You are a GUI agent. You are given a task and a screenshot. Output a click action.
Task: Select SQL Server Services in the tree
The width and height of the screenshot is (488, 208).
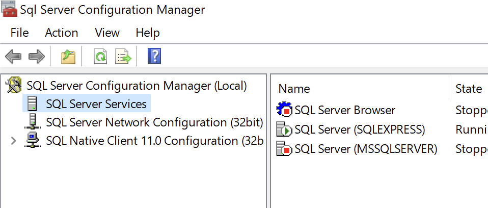(96, 103)
